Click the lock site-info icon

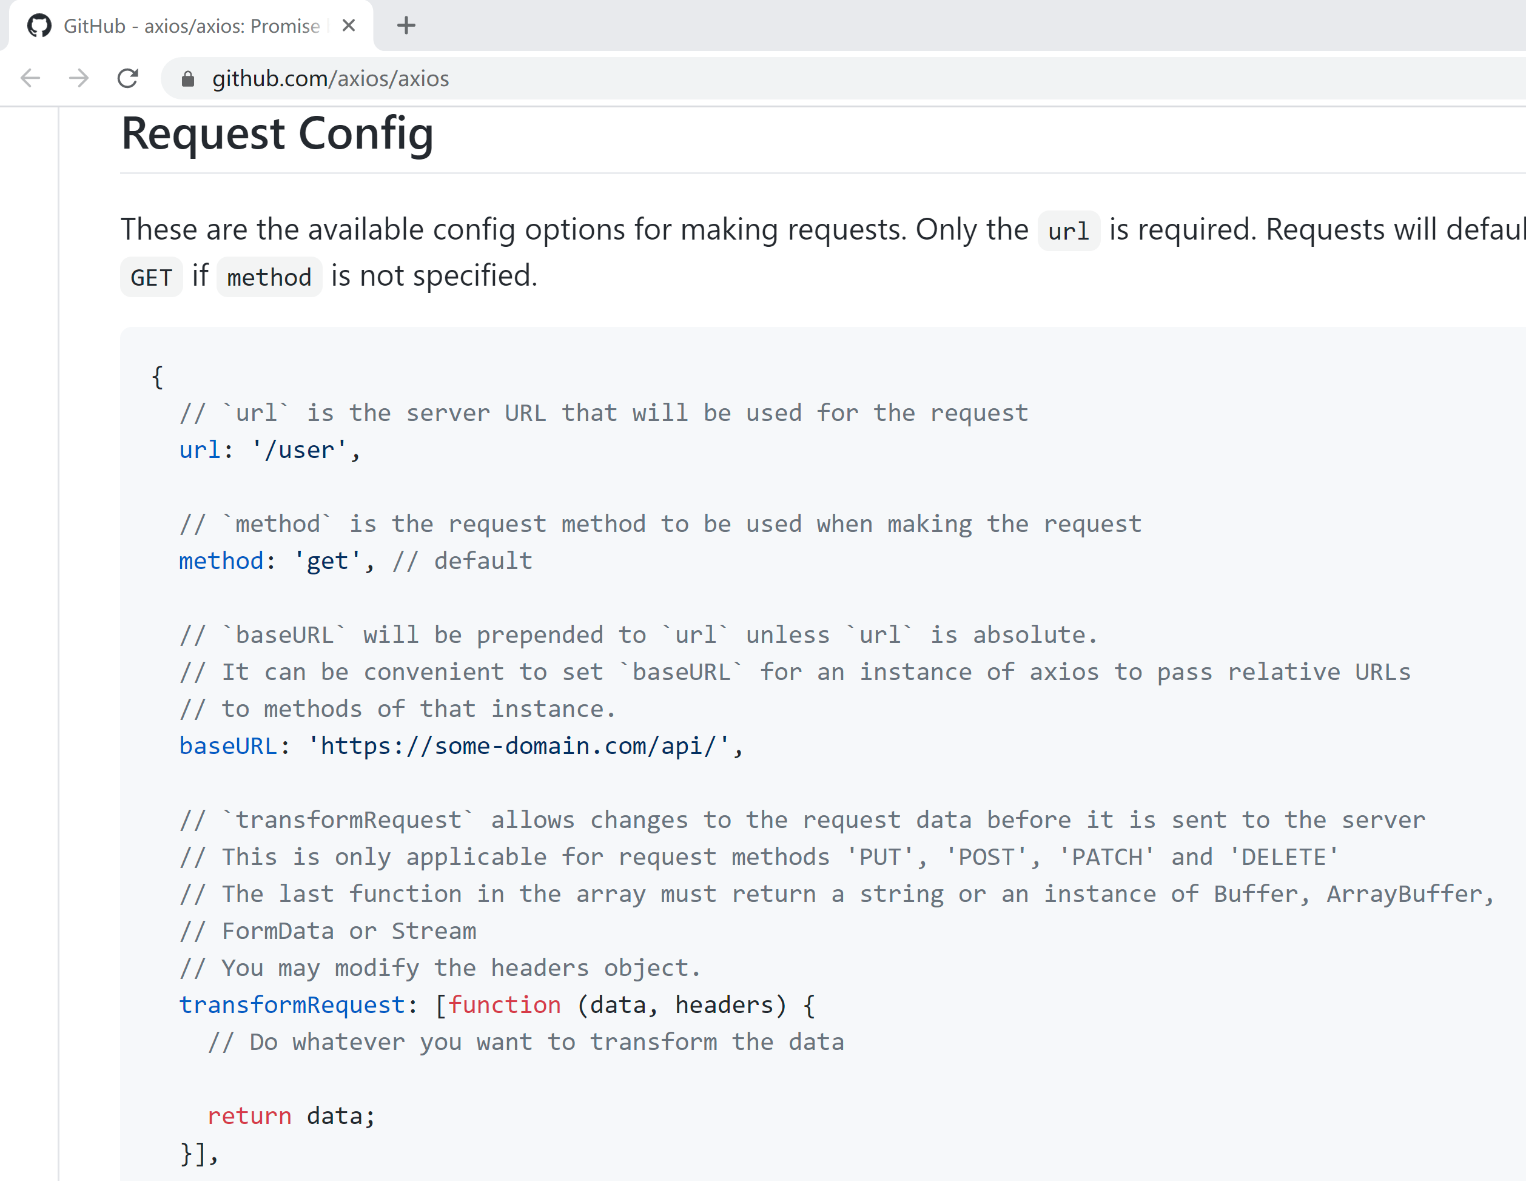tap(187, 79)
